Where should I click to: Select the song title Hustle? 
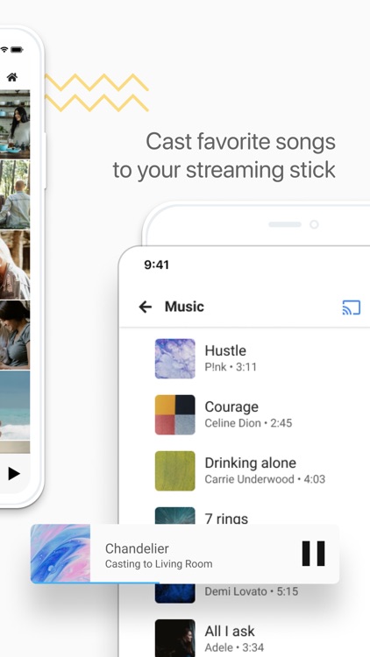tap(225, 350)
